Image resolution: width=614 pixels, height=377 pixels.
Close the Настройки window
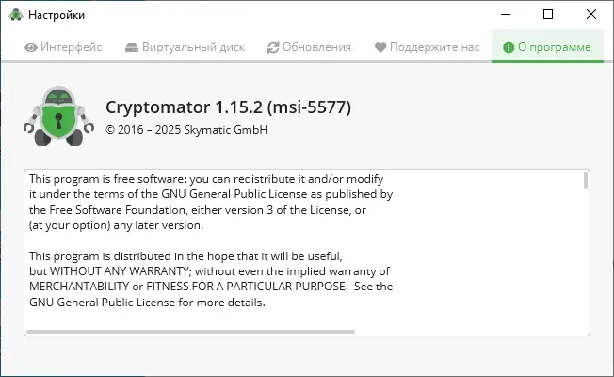pyautogui.click(x=592, y=15)
